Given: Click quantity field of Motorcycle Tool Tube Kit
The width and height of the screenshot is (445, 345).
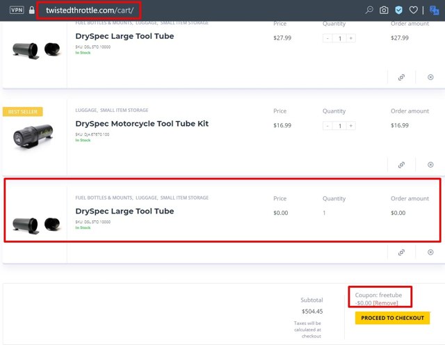Looking at the screenshot, I should tap(339, 126).
